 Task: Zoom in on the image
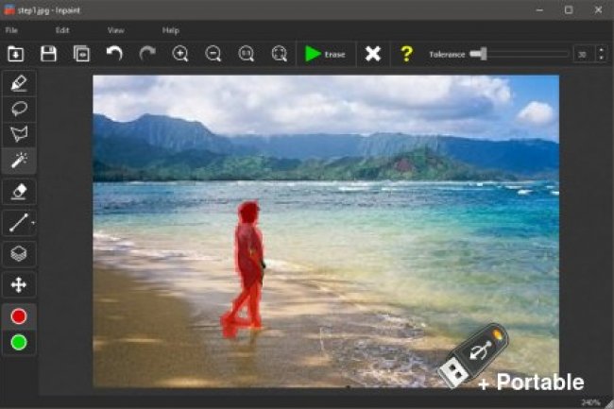click(180, 54)
